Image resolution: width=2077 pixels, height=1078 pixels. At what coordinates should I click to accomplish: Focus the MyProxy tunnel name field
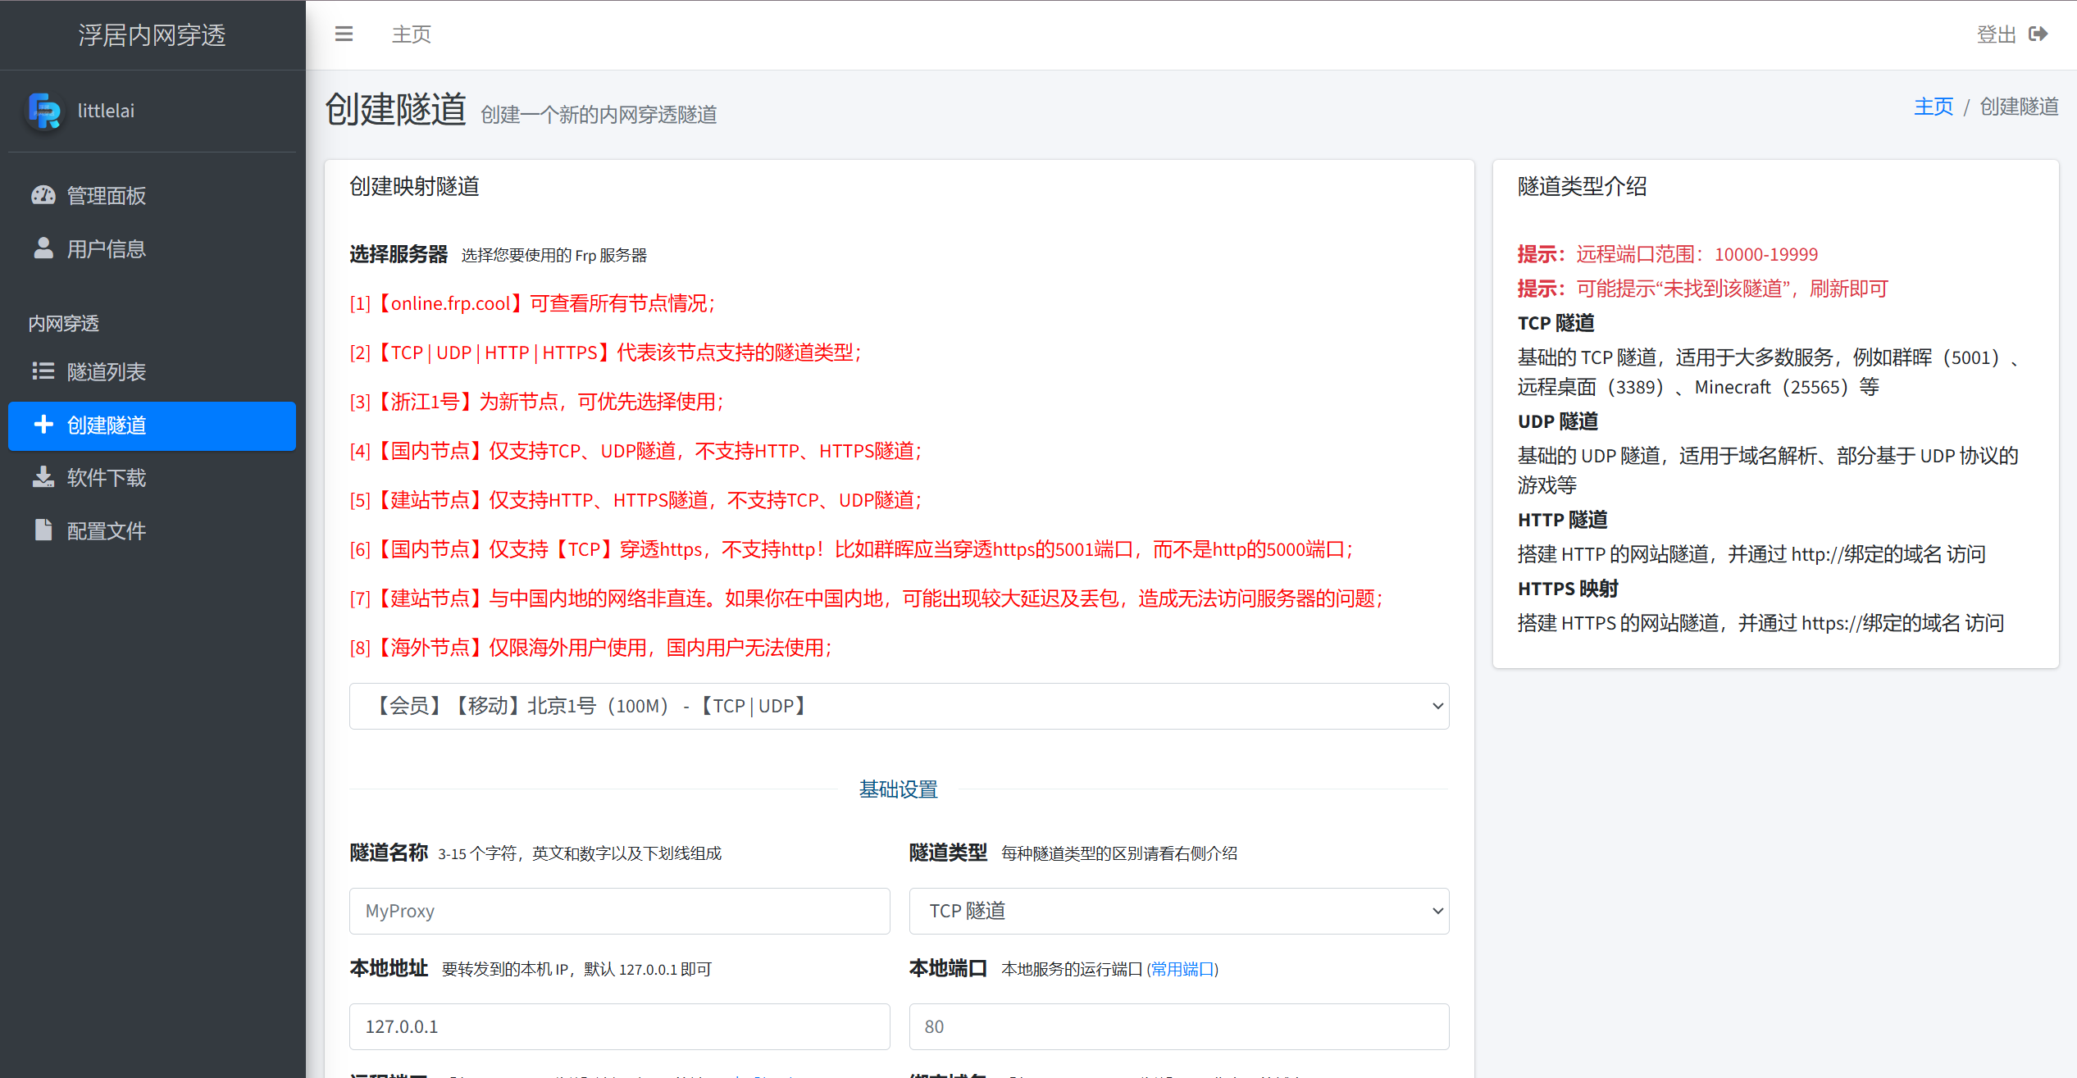click(619, 911)
